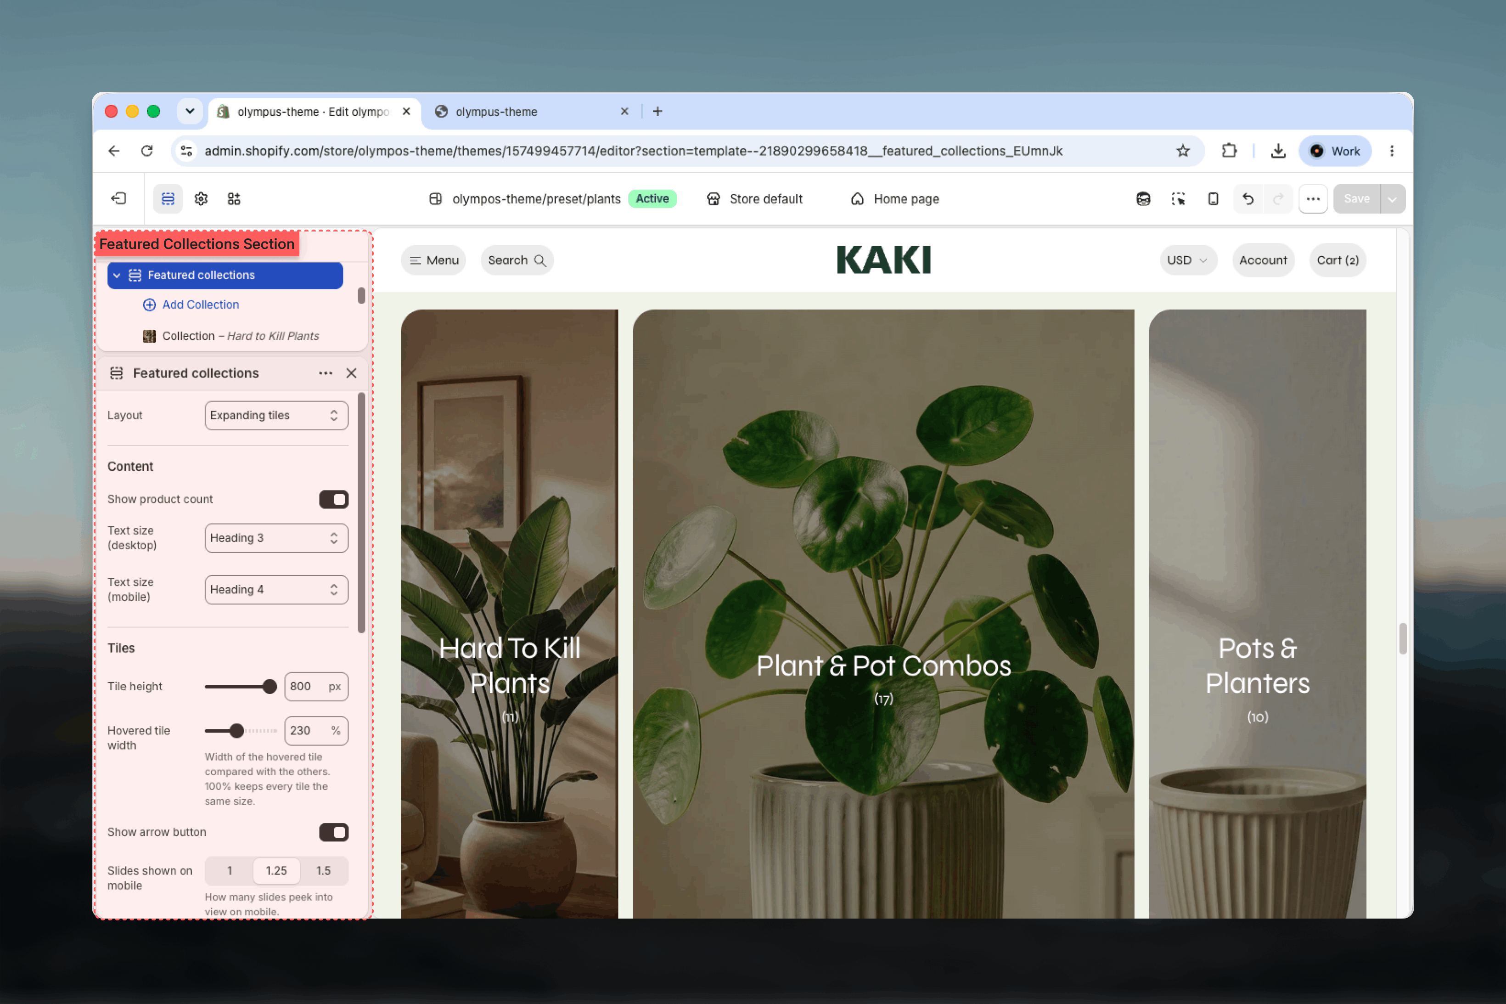Viewport: 1506px width, 1004px height.
Task: Switch to the second olympus-theme tab
Action: (x=531, y=112)
